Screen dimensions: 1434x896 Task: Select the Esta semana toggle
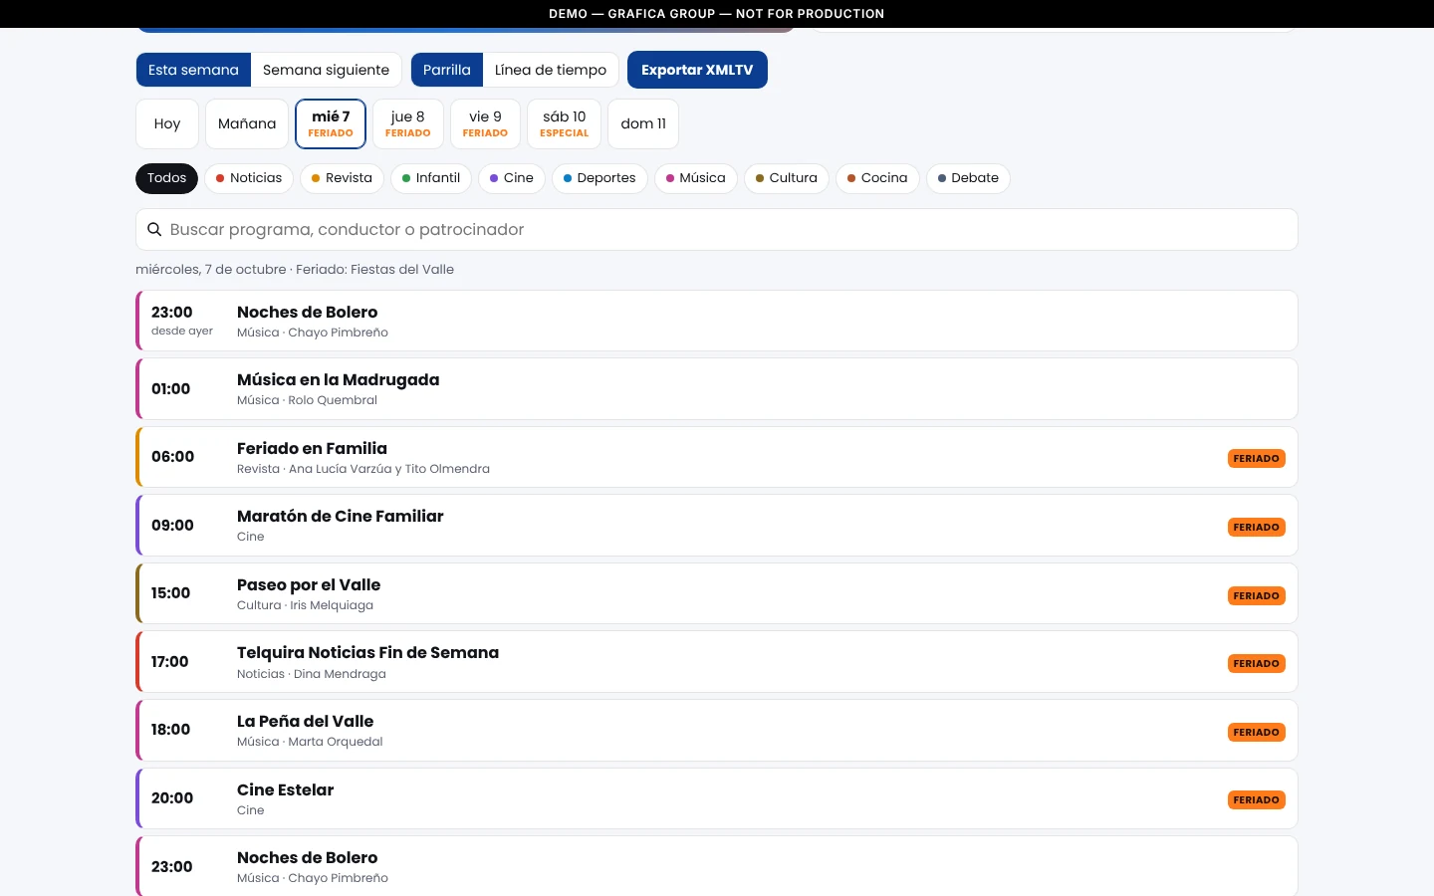tap(193, 70)
